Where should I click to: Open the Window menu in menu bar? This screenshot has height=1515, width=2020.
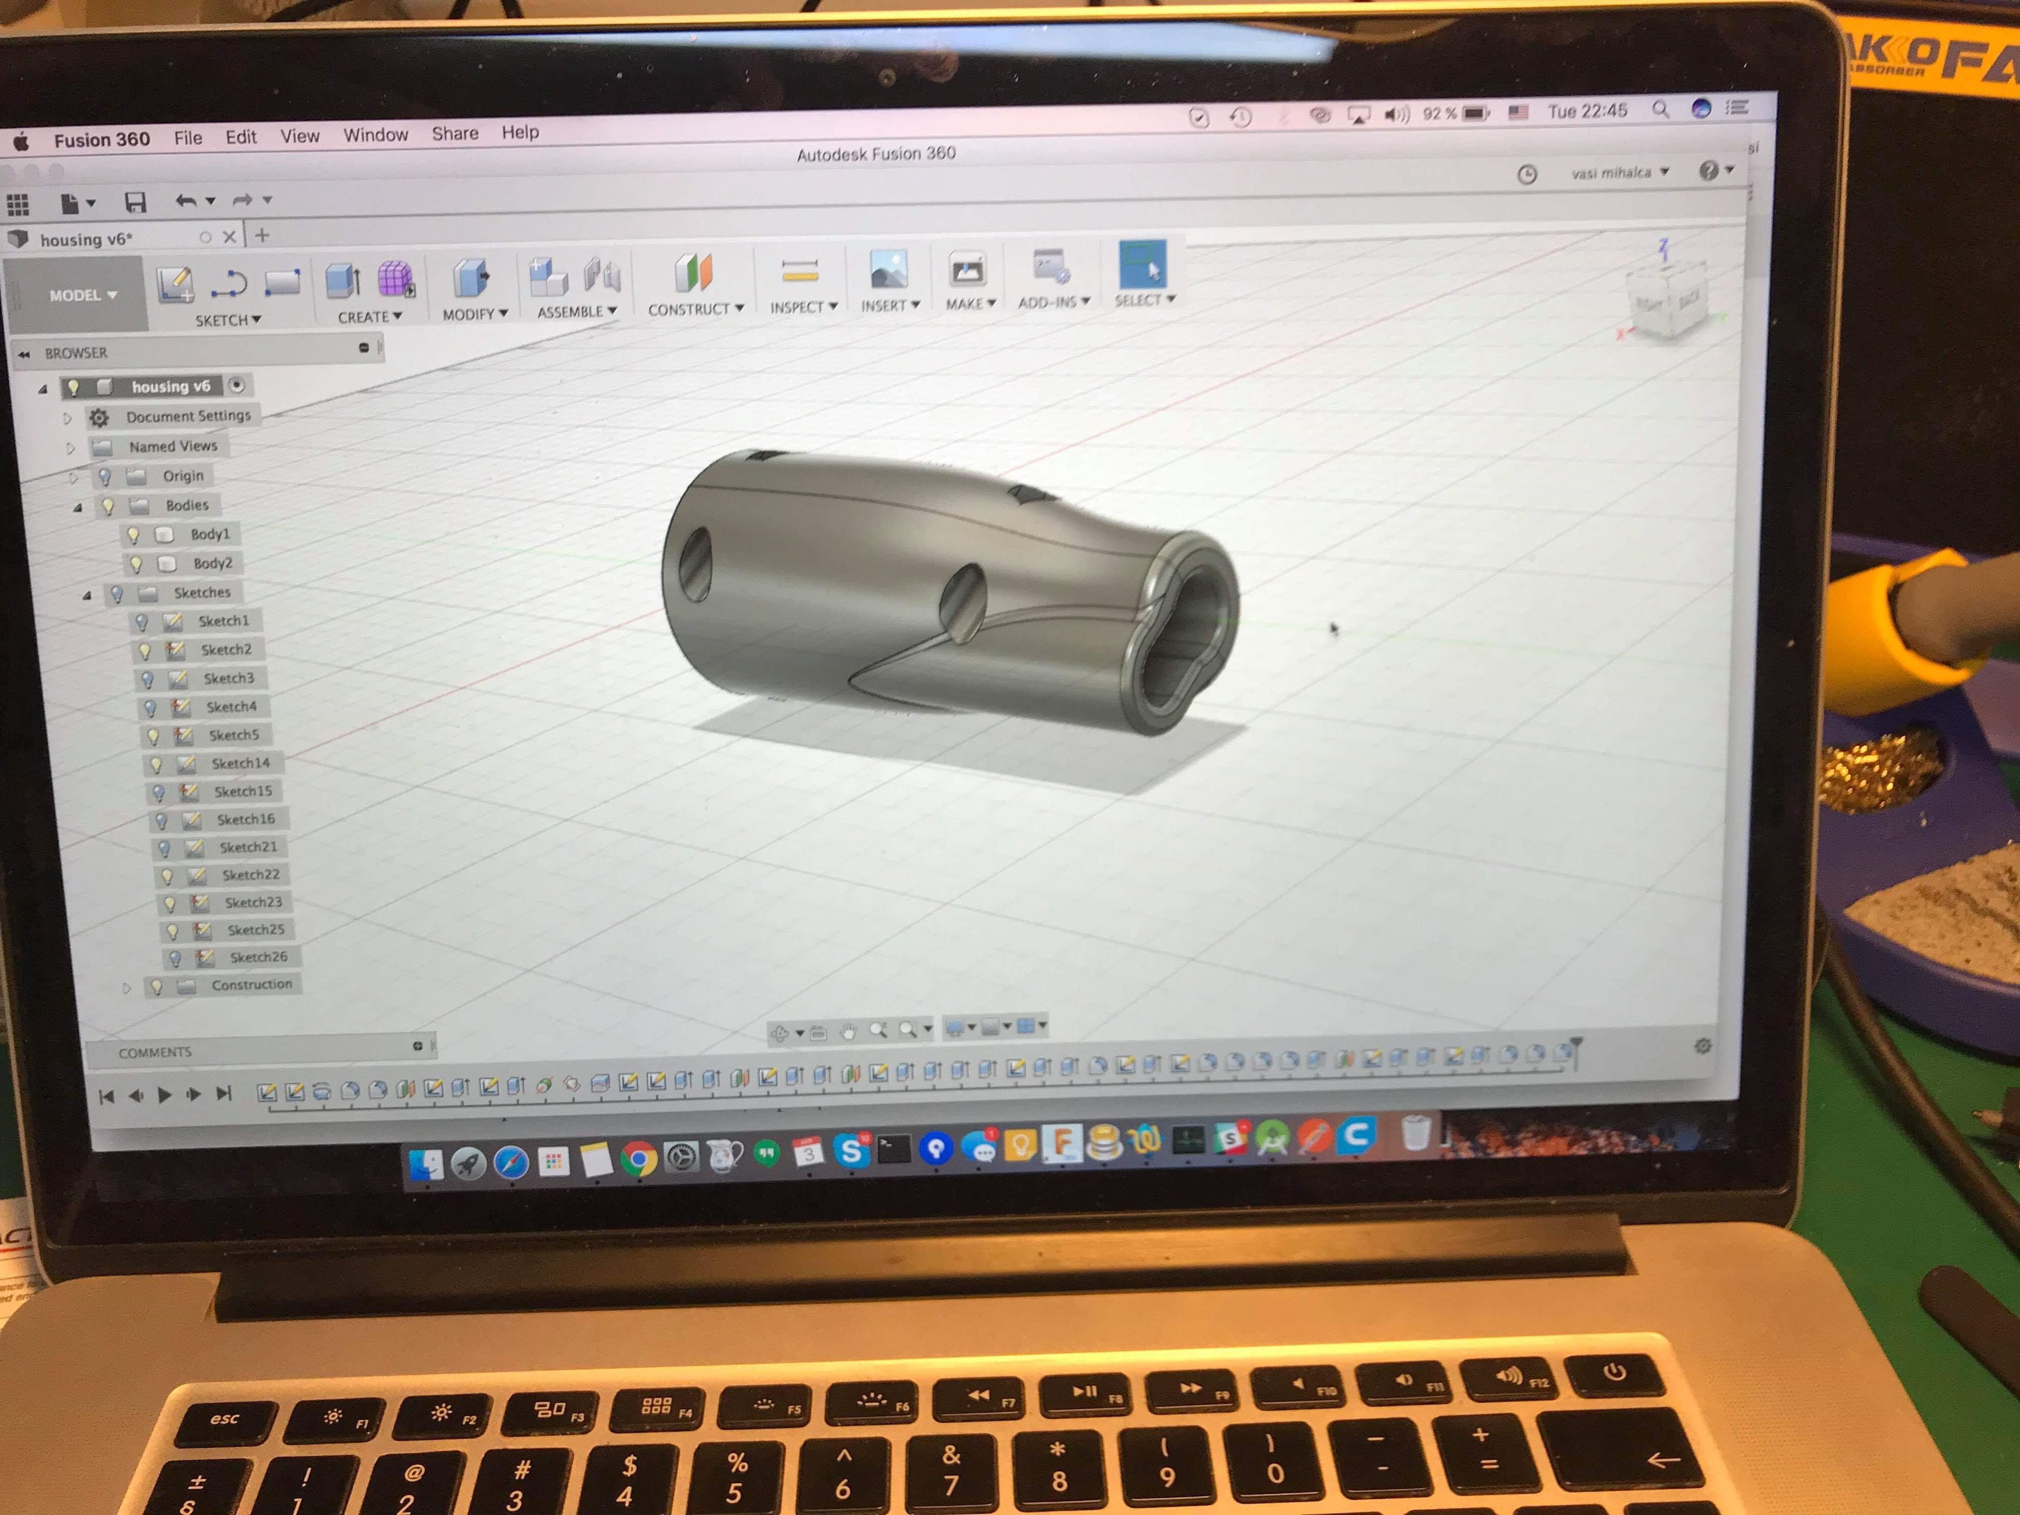pyautogui.click(x=375, y=135)
